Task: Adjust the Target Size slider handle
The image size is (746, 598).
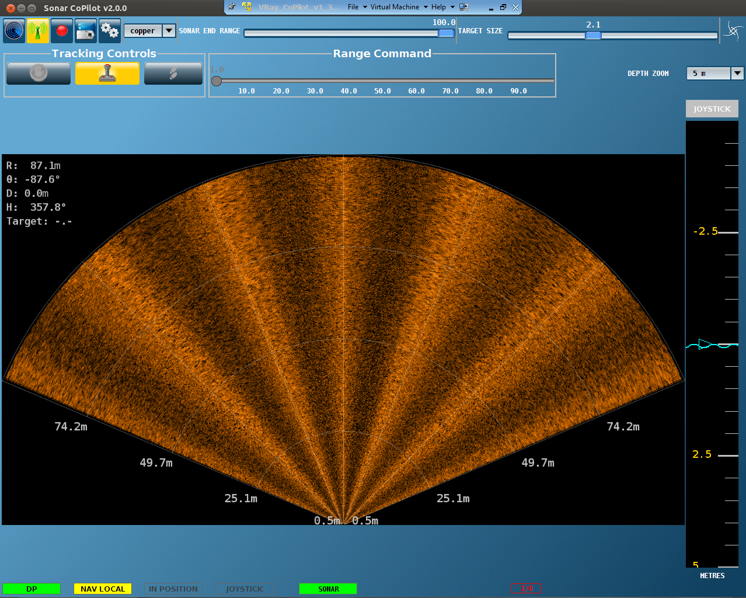Action: point(593,36)
